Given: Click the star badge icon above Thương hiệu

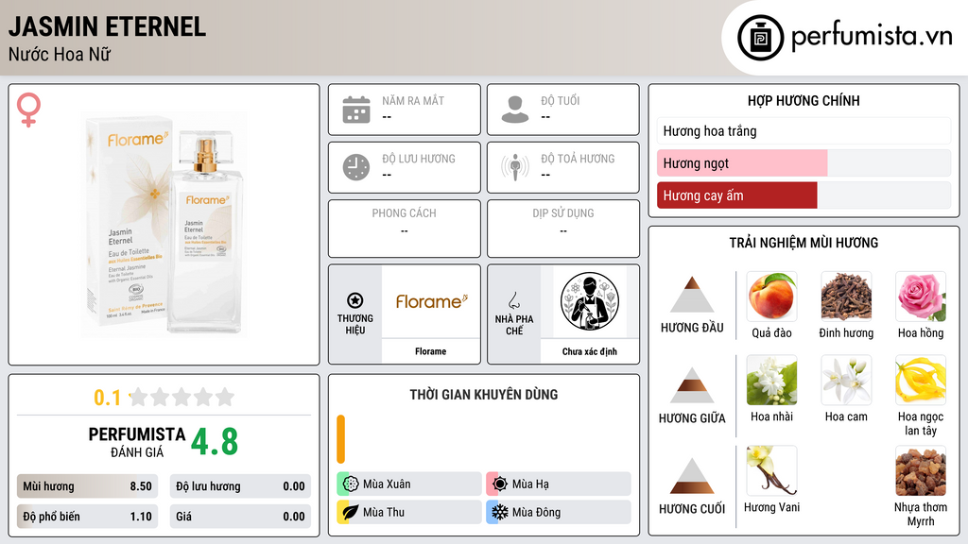Looking at the screenshot, I should tap(355, 300).
